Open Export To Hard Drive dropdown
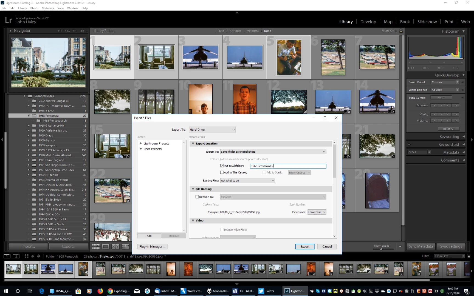The width and height of the screenshot is (474, 296). (x=212, y=130)
